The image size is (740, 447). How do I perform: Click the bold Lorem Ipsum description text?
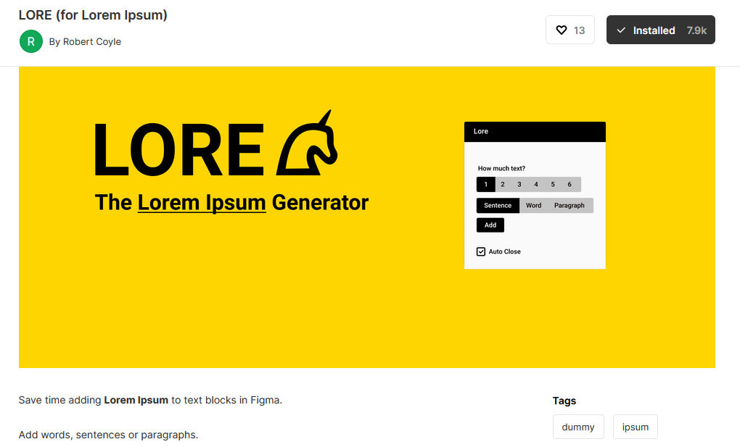[x=136, y=400]
